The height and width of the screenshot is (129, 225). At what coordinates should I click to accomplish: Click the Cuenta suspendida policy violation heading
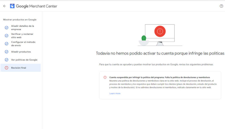pos(159,77)
